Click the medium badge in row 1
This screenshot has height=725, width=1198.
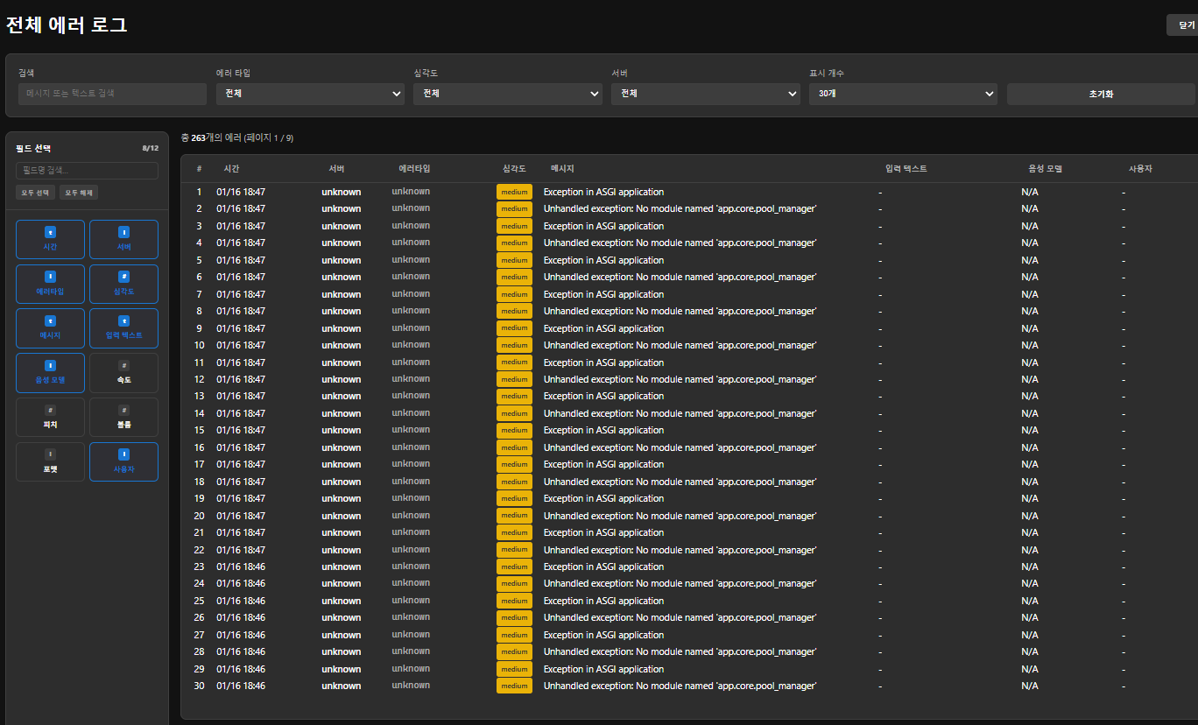pyautogui.click(x=514, y=192)
